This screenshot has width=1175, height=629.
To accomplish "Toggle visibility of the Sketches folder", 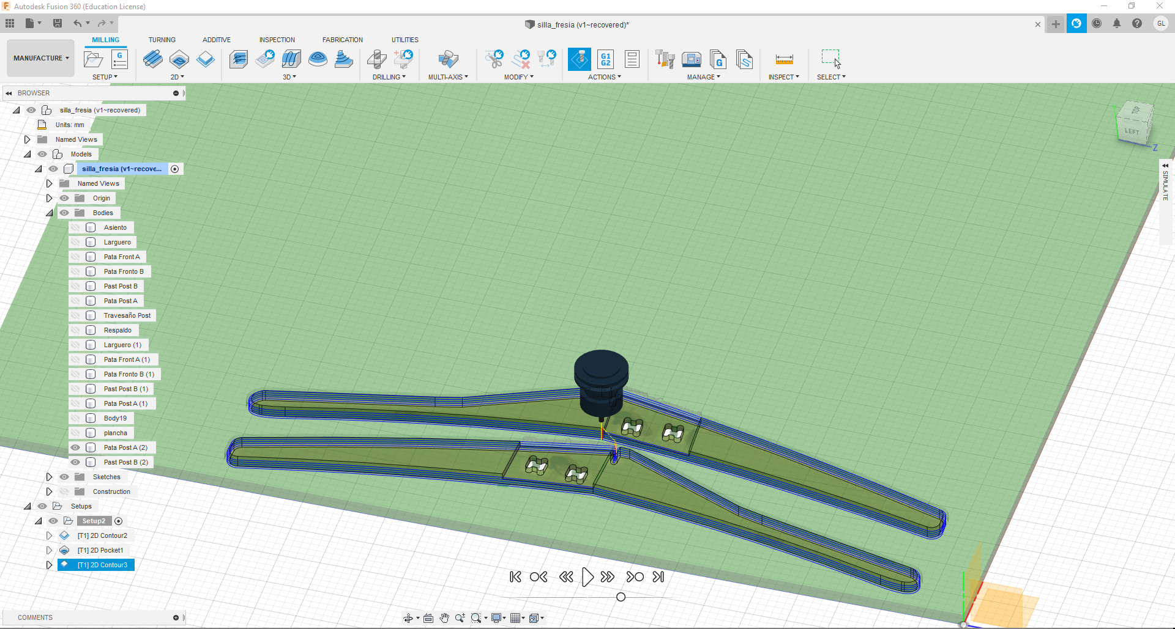I will click(x=64, y=477).
